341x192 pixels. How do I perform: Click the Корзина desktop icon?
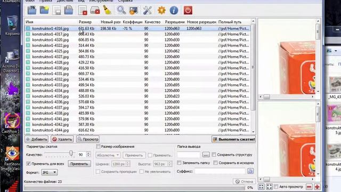pyautogui.click(x=12, y=26)
